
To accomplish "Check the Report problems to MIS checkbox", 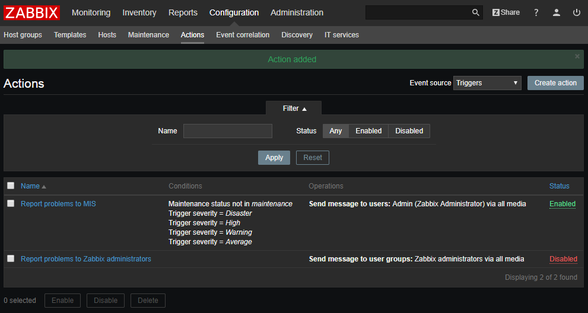I will coord(11,203).
